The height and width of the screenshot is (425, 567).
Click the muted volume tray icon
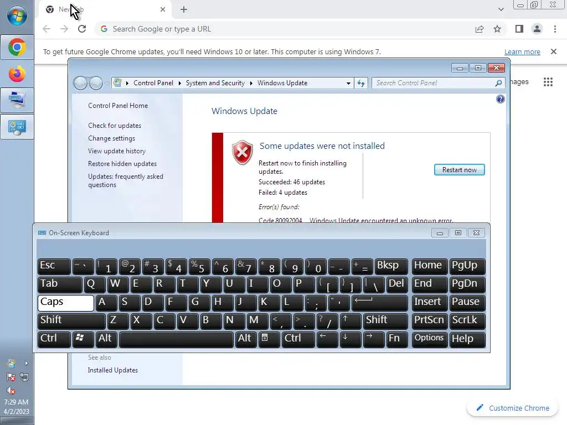click(11, 391)
